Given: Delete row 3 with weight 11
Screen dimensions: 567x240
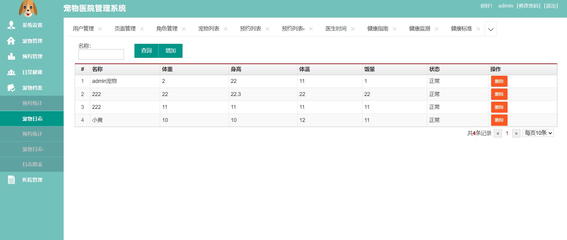Looking at the screenshot, I should pos(499,107).
